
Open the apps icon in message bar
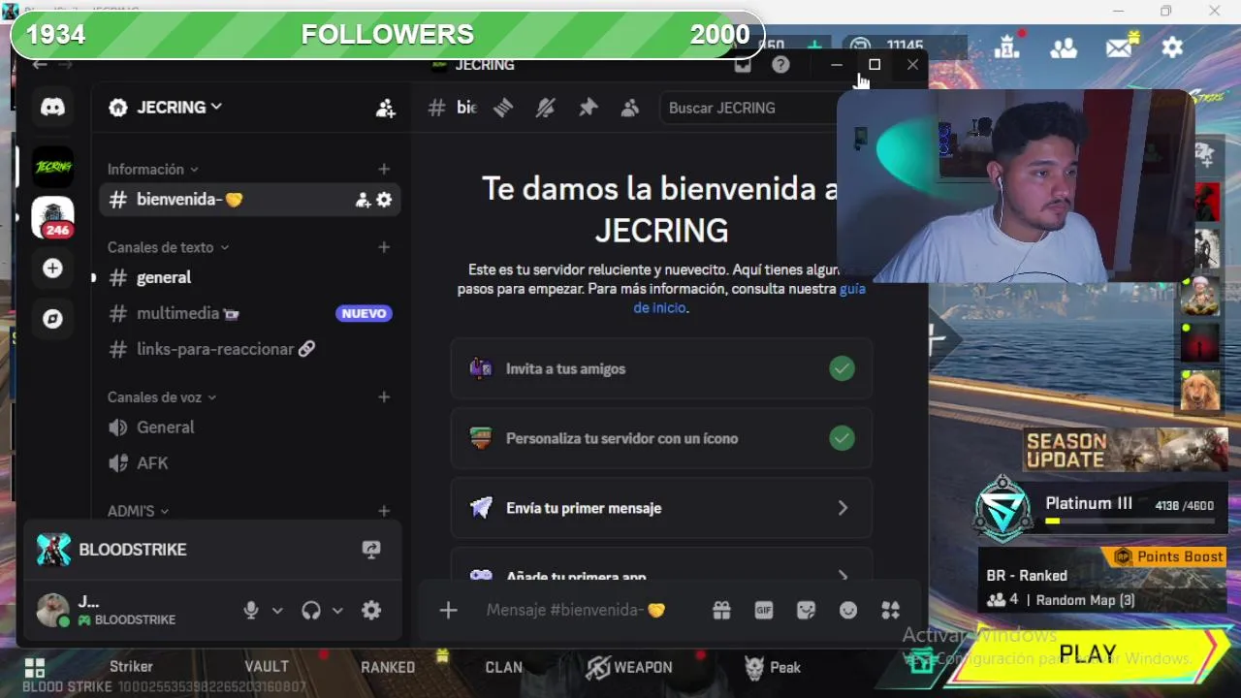(x=890, y=610)
